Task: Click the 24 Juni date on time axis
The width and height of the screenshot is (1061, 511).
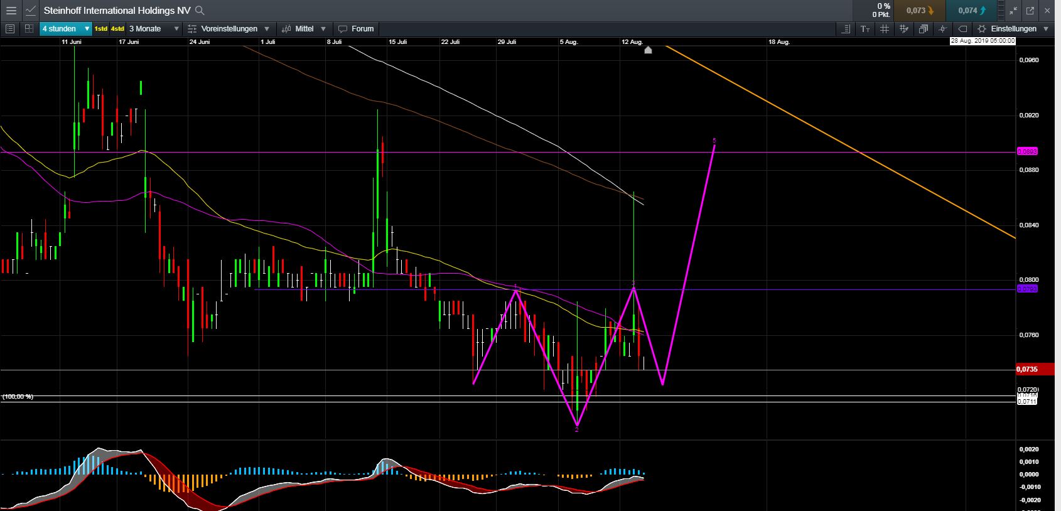Action: (x=200, y=42)
